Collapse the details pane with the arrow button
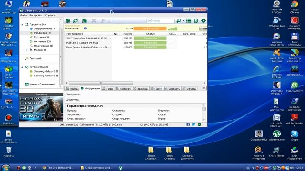305x171 pixels. (204, 88)
